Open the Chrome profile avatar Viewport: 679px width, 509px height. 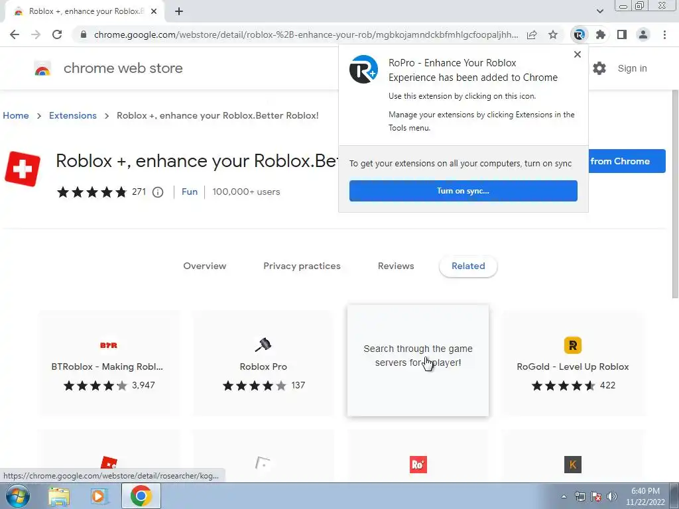pos(643,34)
